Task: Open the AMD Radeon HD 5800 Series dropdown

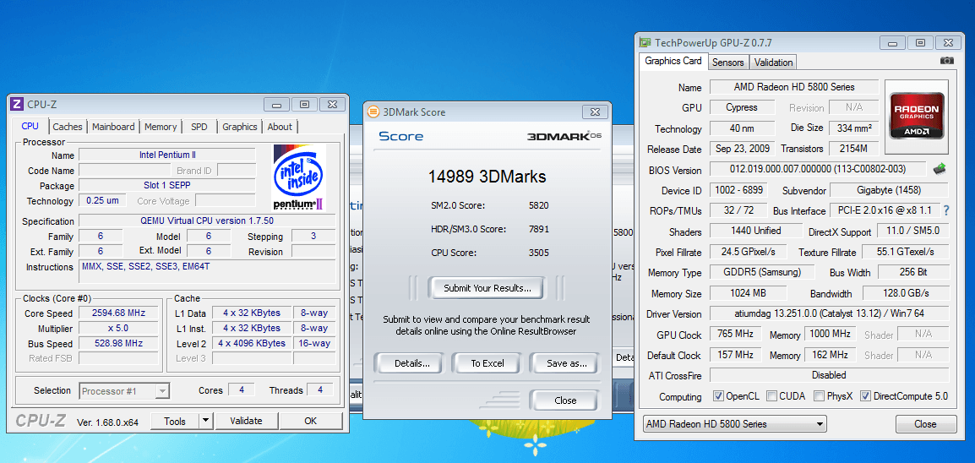Action: 734,424
